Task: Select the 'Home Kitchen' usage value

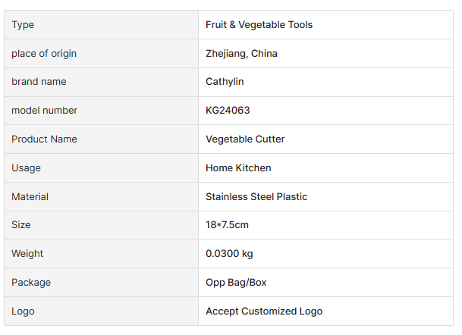Action: point(238,168)
